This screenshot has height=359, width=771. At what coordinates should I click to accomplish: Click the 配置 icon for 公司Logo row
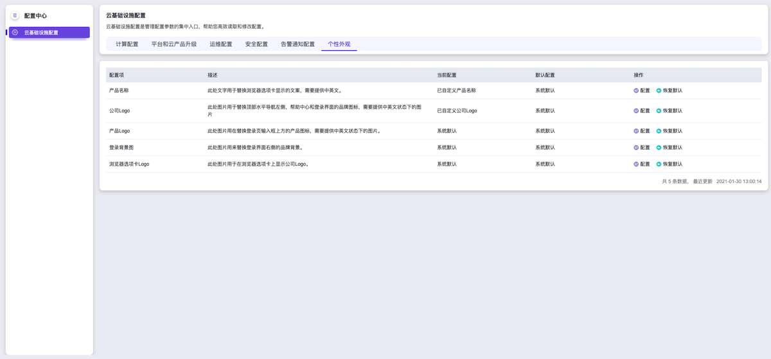click(x=637, y=110)
